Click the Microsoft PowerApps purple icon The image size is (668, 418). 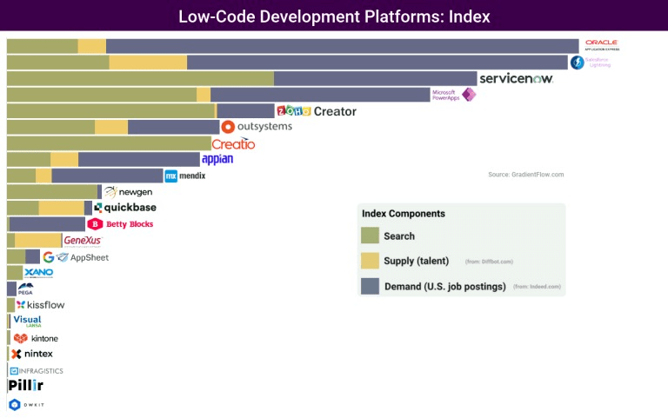pos(469,95)
